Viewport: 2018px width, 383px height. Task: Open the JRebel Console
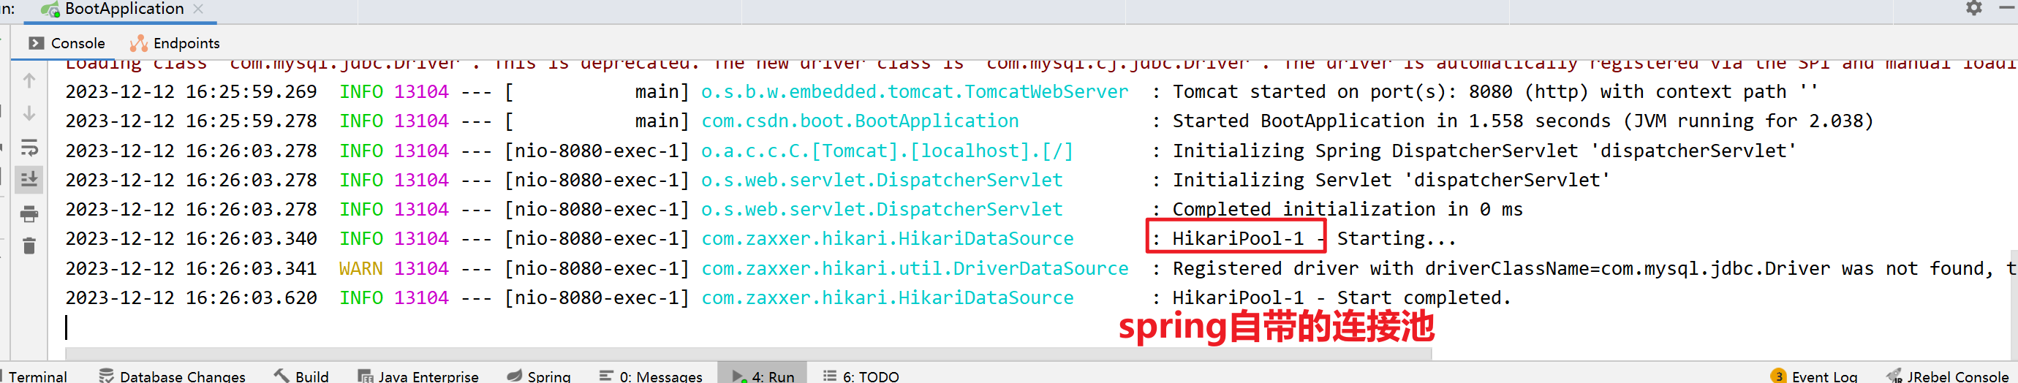click(x=1948, y=376)
